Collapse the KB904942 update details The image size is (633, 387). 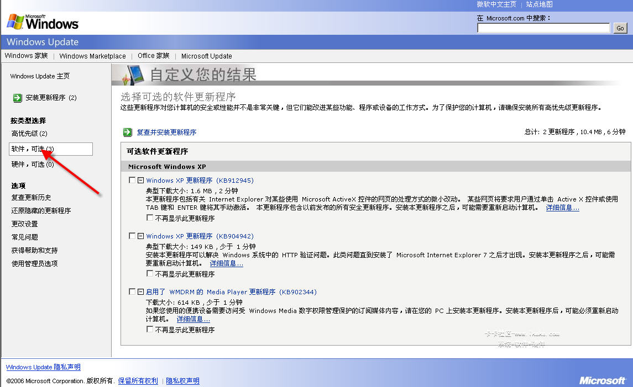140,236
